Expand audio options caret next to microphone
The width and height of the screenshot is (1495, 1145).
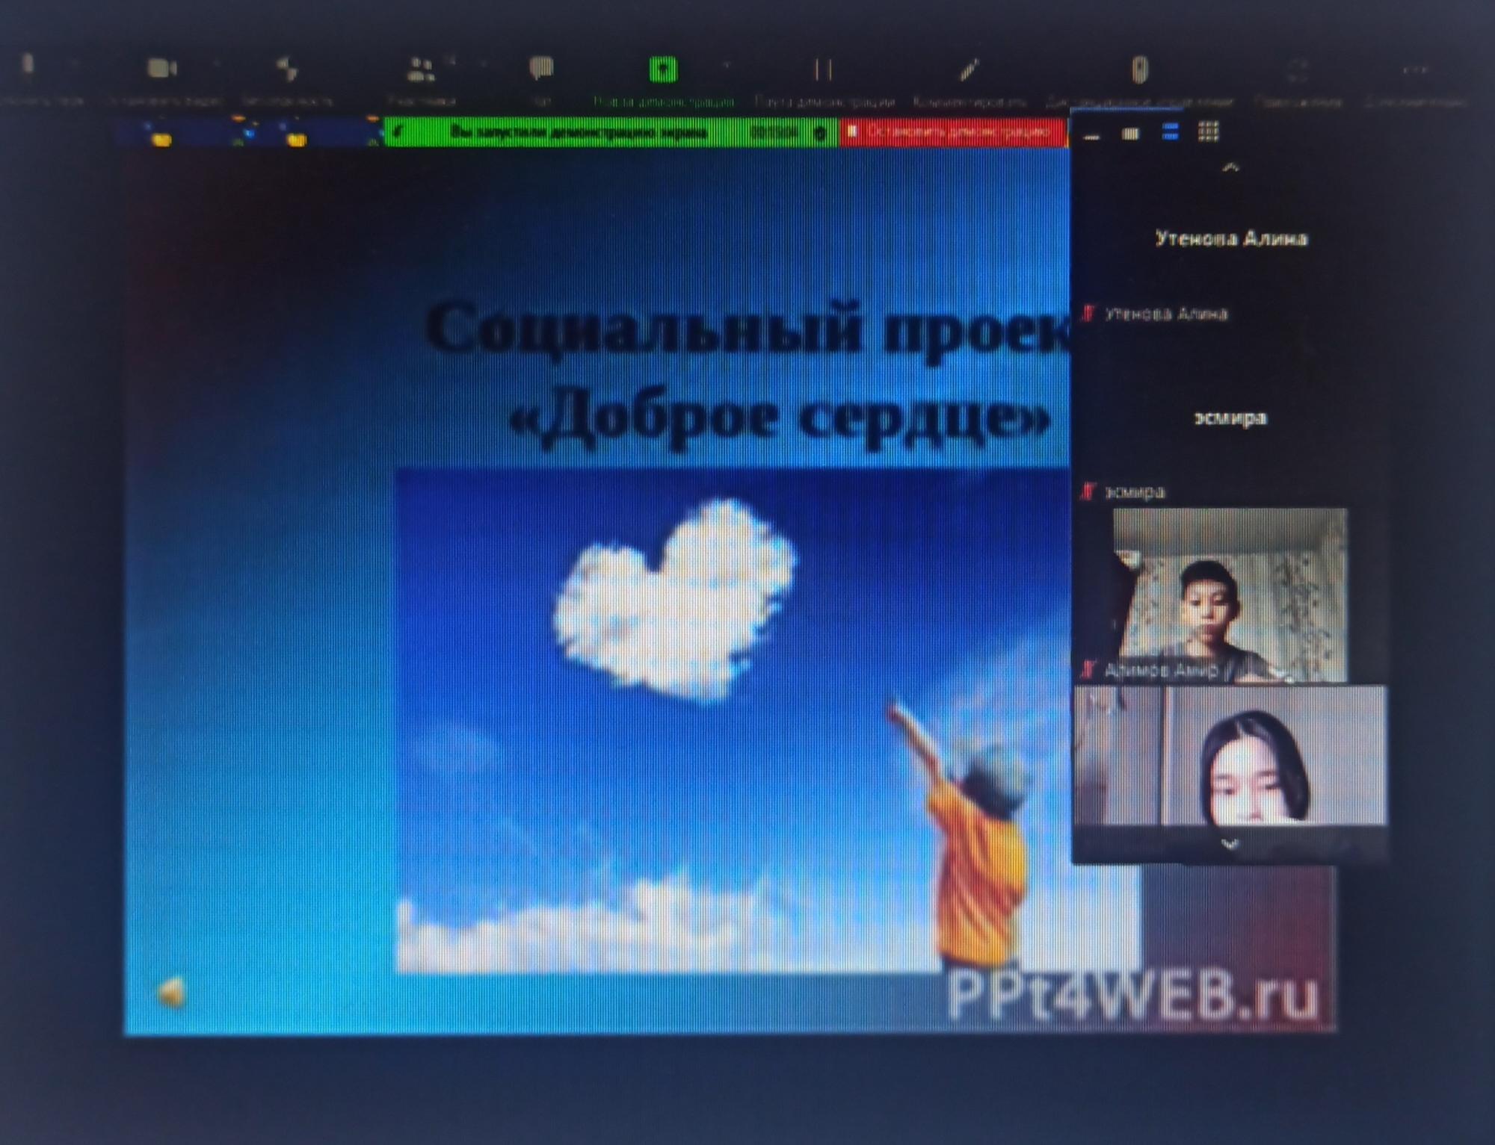(x=73, y=65)
